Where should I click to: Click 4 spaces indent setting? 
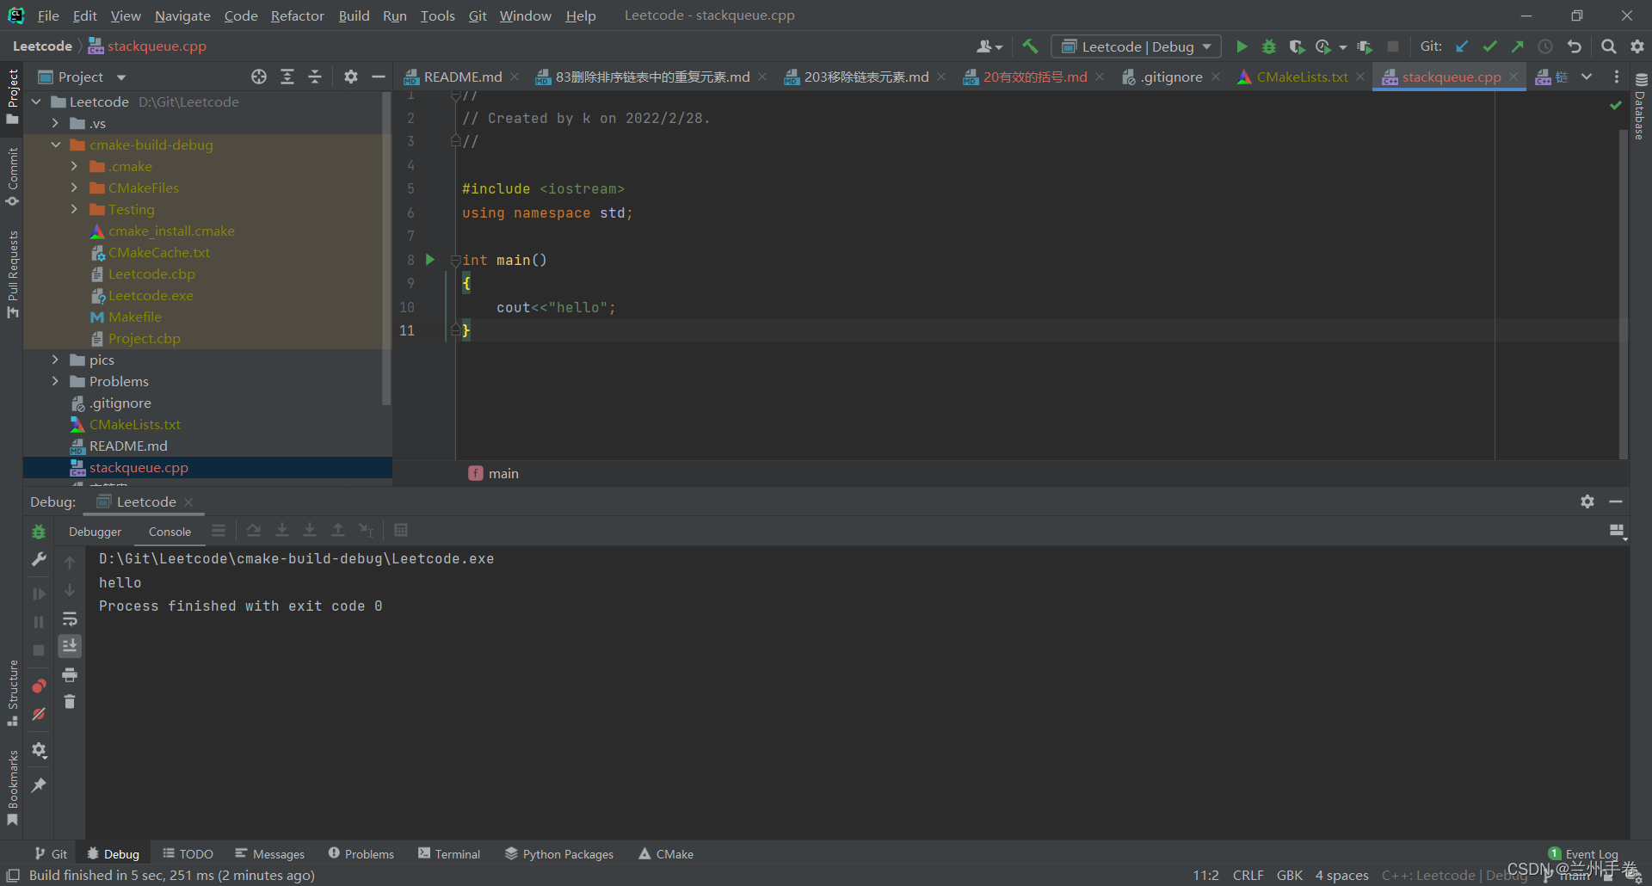coord(1341,875)
